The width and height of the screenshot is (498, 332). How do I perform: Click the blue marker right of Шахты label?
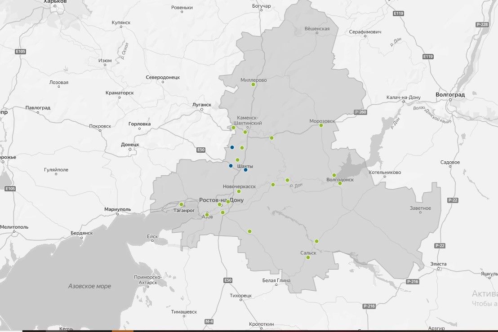pos(245,170)
